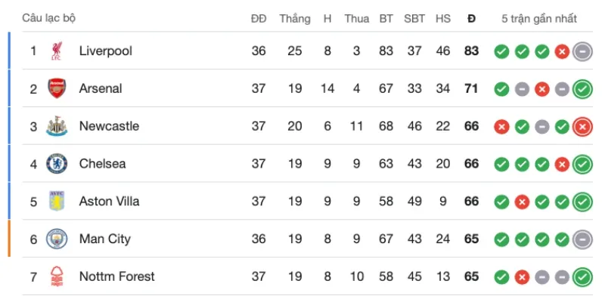Click the Man City crest icon
This screenshot has width=605, height=296.
57,239
